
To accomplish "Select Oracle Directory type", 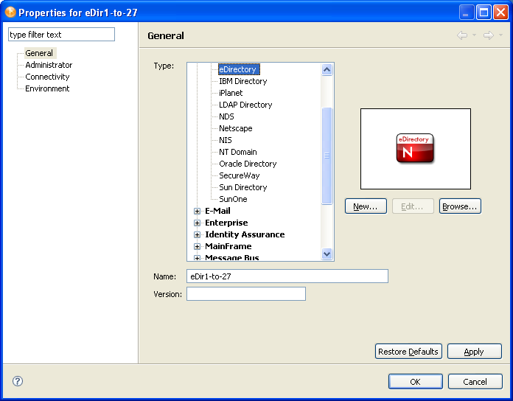I will click(248, 164).
